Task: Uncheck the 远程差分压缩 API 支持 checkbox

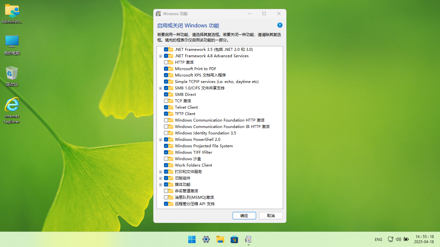Action: 166,204
